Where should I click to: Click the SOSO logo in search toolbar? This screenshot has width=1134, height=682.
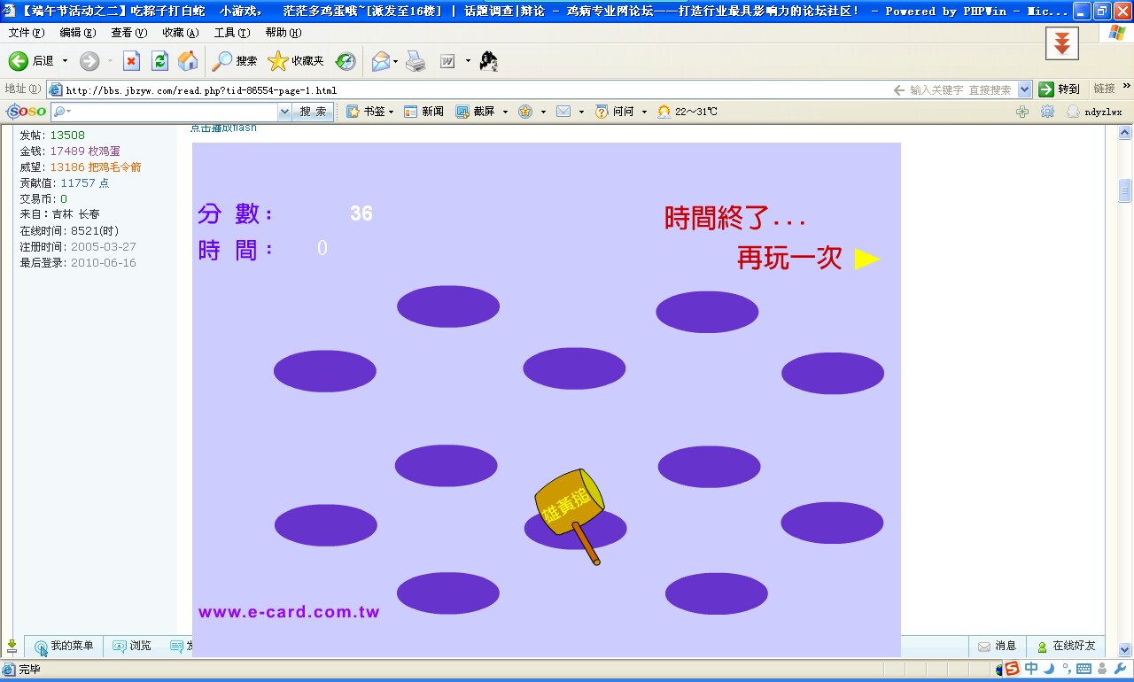click(x=27, y=112)
